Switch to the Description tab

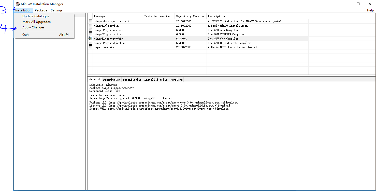tap(112, 80)
